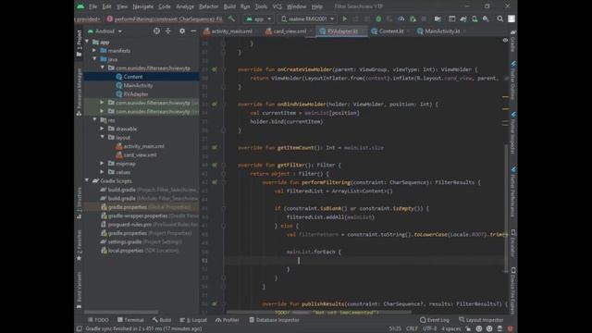Open the Refactor menu

(208, 6)
